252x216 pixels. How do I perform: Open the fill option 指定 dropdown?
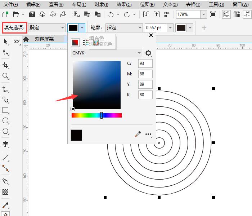(x=47, y=28)
